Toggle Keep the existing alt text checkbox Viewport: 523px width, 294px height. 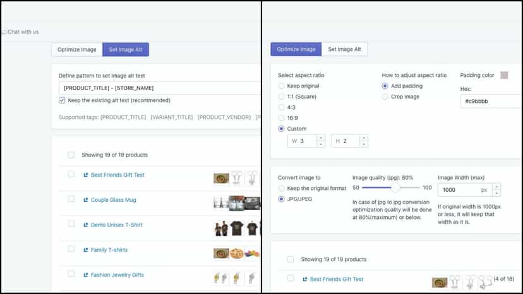coord(62,100)
